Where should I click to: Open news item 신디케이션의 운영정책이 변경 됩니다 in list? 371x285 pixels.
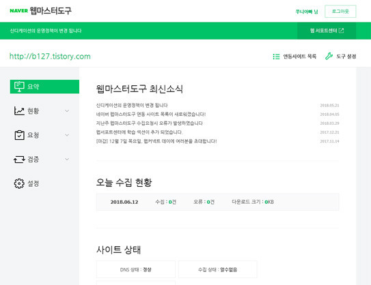(132, 105)
